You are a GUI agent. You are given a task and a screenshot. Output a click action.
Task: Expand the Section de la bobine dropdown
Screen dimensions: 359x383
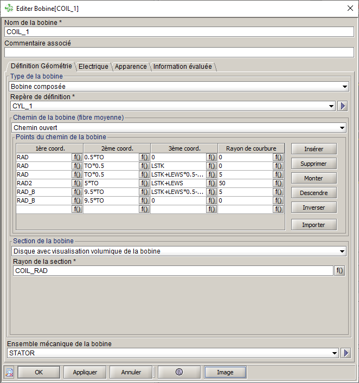[x=342, y=251]
